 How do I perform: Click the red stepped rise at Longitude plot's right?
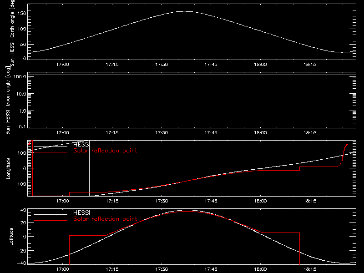(x=343, y=155)
